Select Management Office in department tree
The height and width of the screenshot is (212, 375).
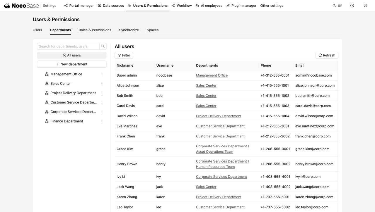[x=66, y=74]
